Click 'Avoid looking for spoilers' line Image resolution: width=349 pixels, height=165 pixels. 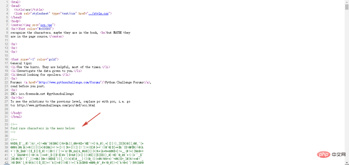point(40,75)
